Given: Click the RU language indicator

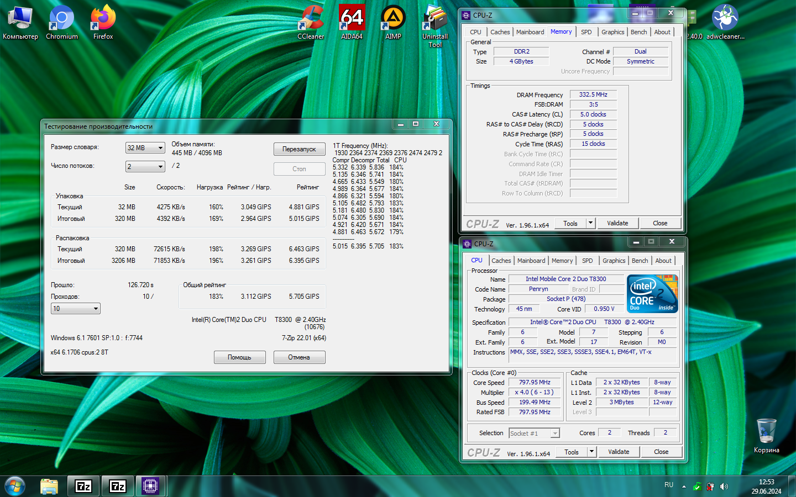Looking at the screenshot, I should point(669,485).
